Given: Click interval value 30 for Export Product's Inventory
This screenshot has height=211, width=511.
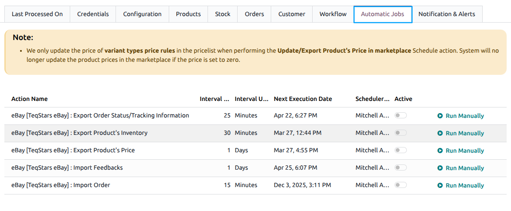Looking at the screenshot, I should click(227, 133).
